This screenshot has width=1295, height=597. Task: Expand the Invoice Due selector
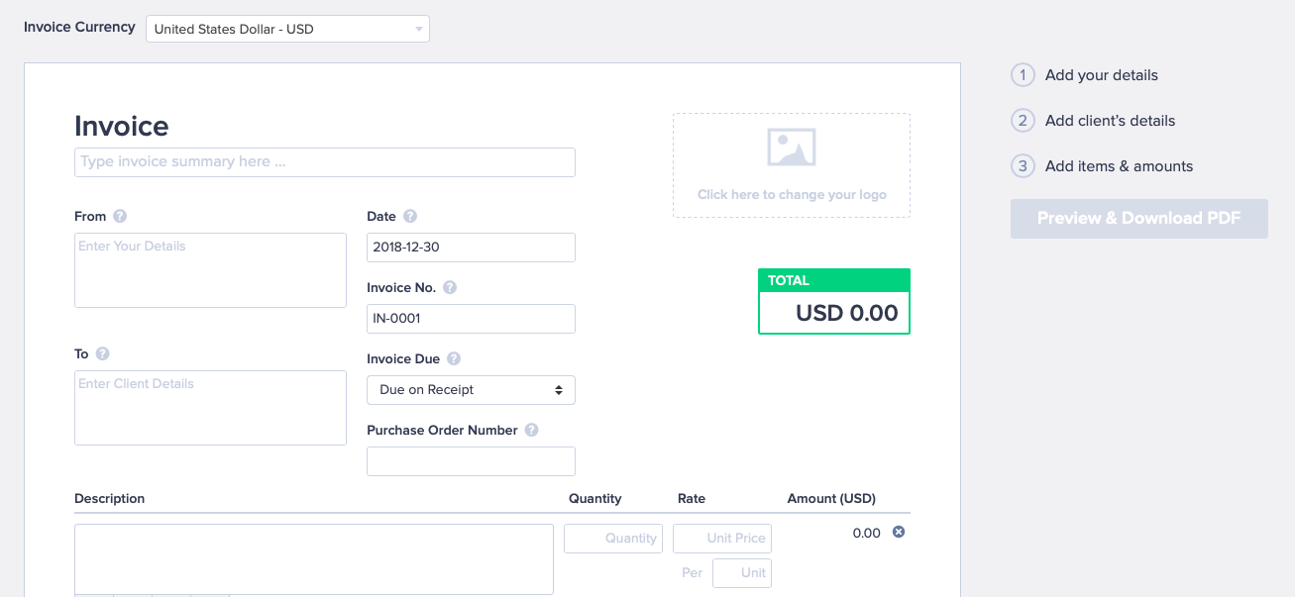click(471, 390)
